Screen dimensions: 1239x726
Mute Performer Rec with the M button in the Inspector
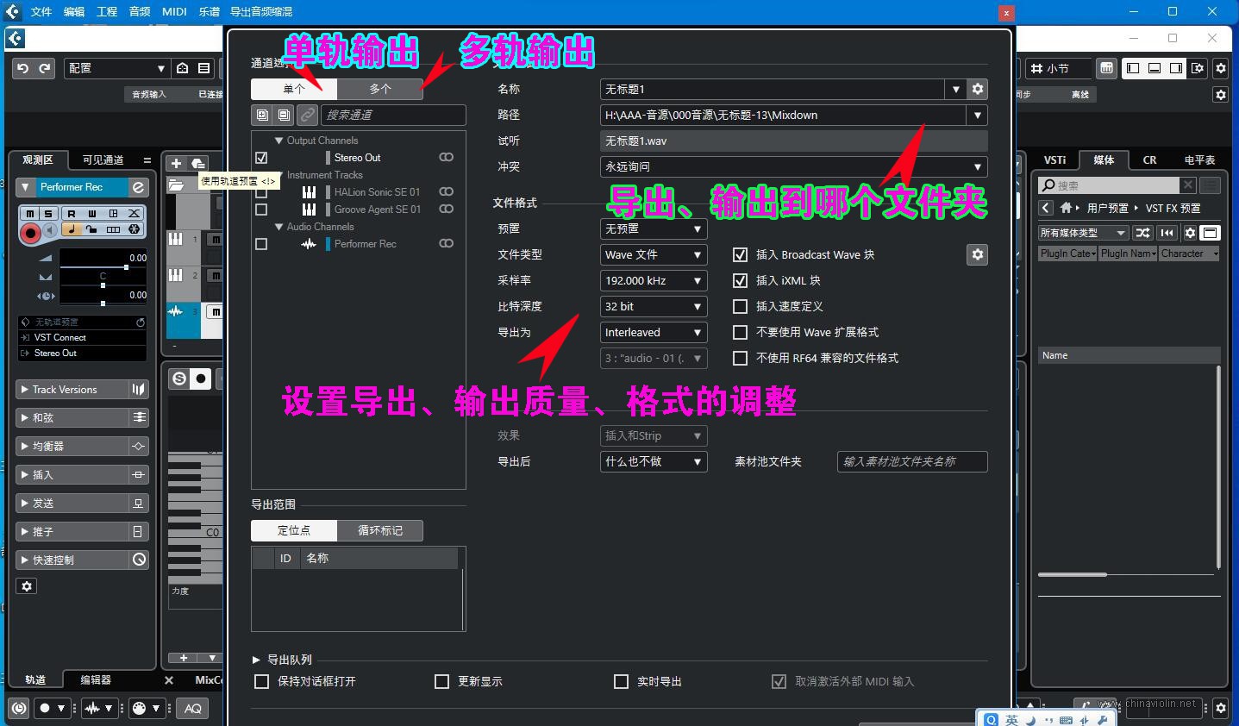pos(30,213)
